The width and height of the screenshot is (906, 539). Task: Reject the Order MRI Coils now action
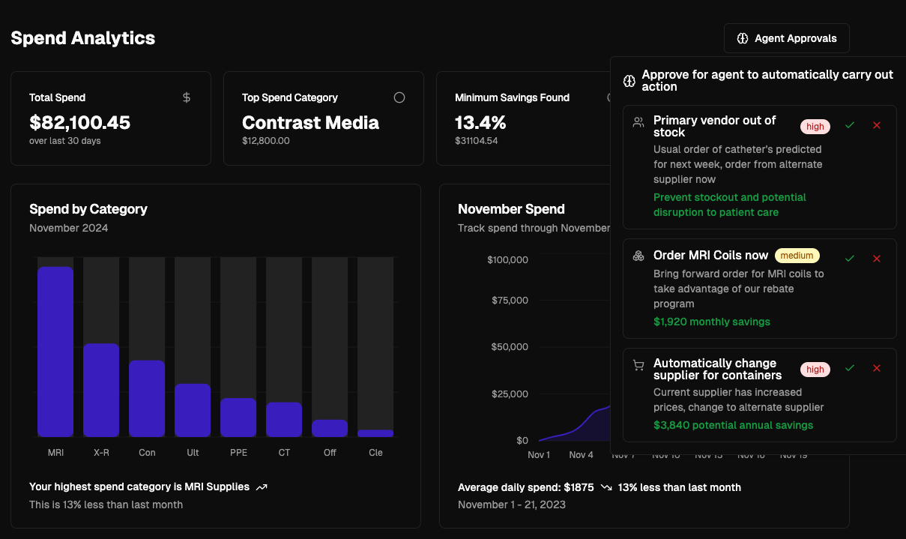(877, 259)
